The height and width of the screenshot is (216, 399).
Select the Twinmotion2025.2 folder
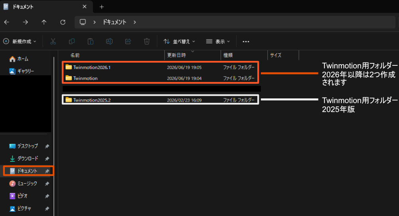pos(160,100)
